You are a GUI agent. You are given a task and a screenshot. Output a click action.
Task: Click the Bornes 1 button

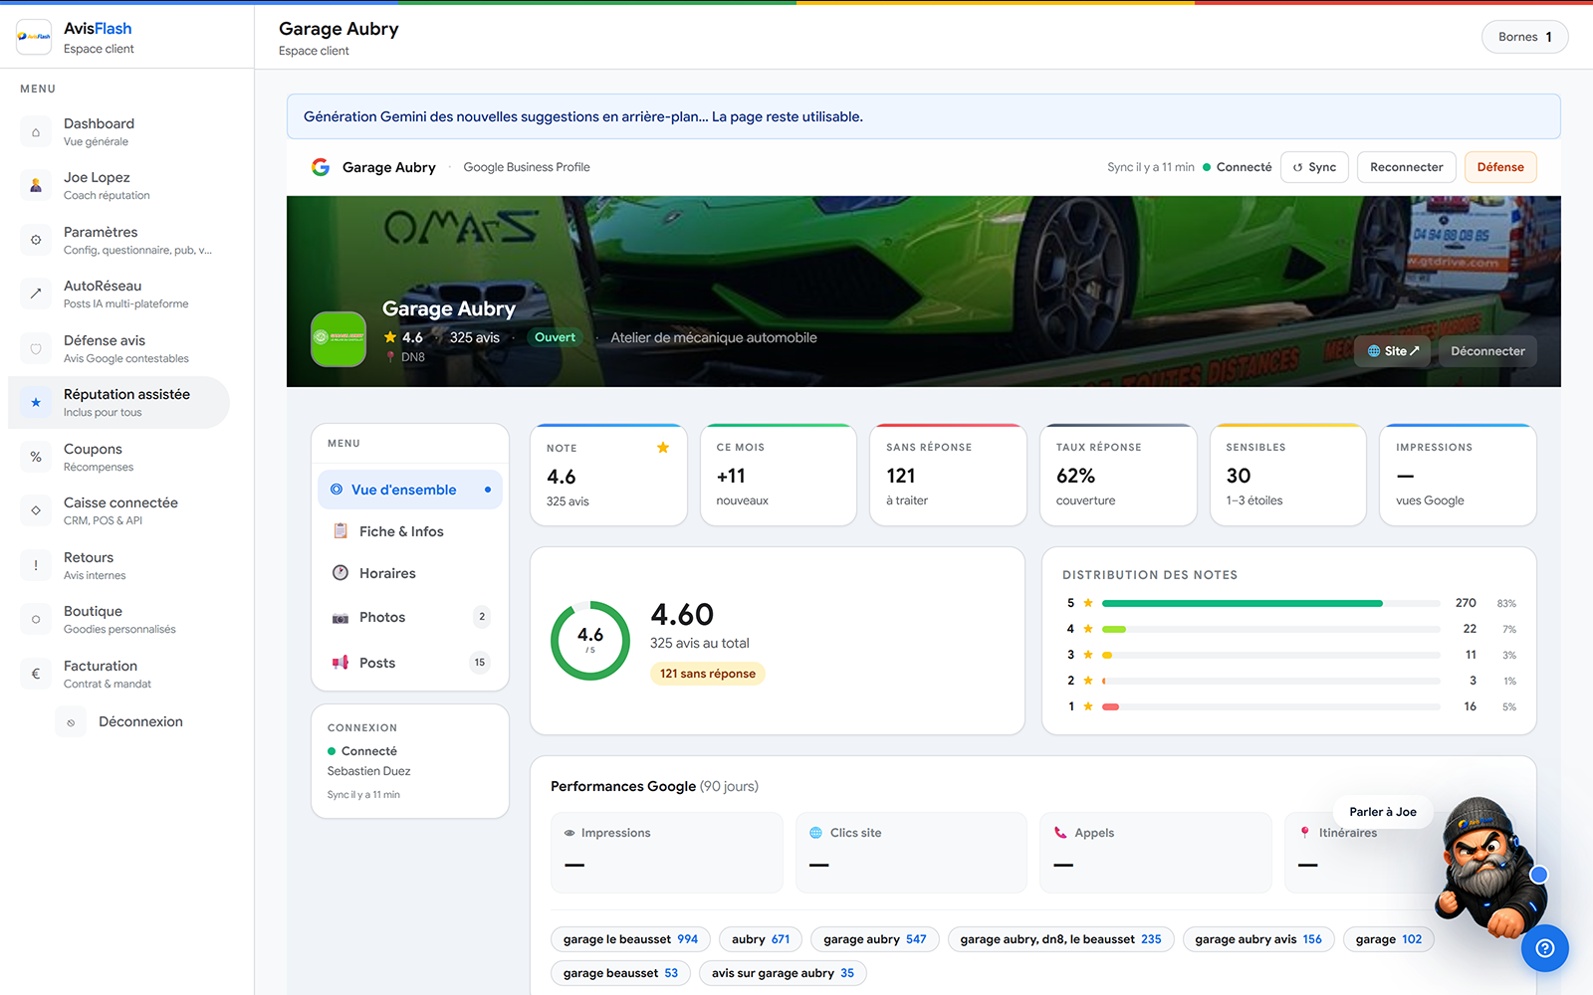click(1525, 37)
